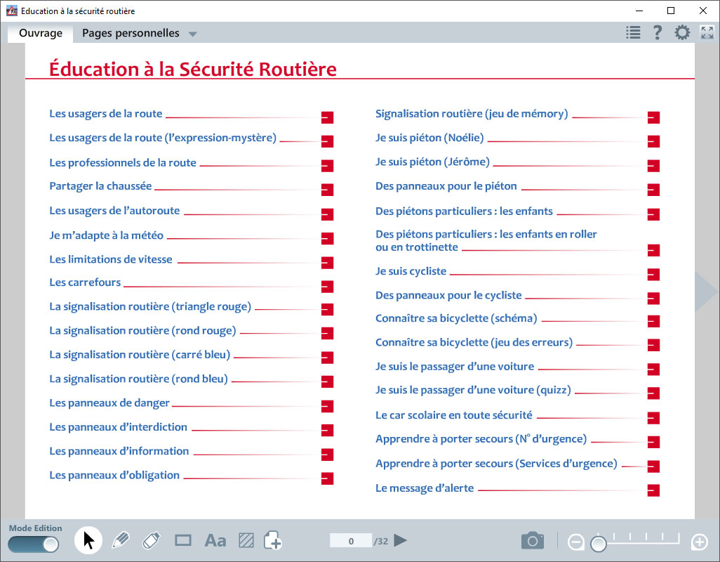
Task: Open the table of contents icon
Action: [x=633, y=32]
